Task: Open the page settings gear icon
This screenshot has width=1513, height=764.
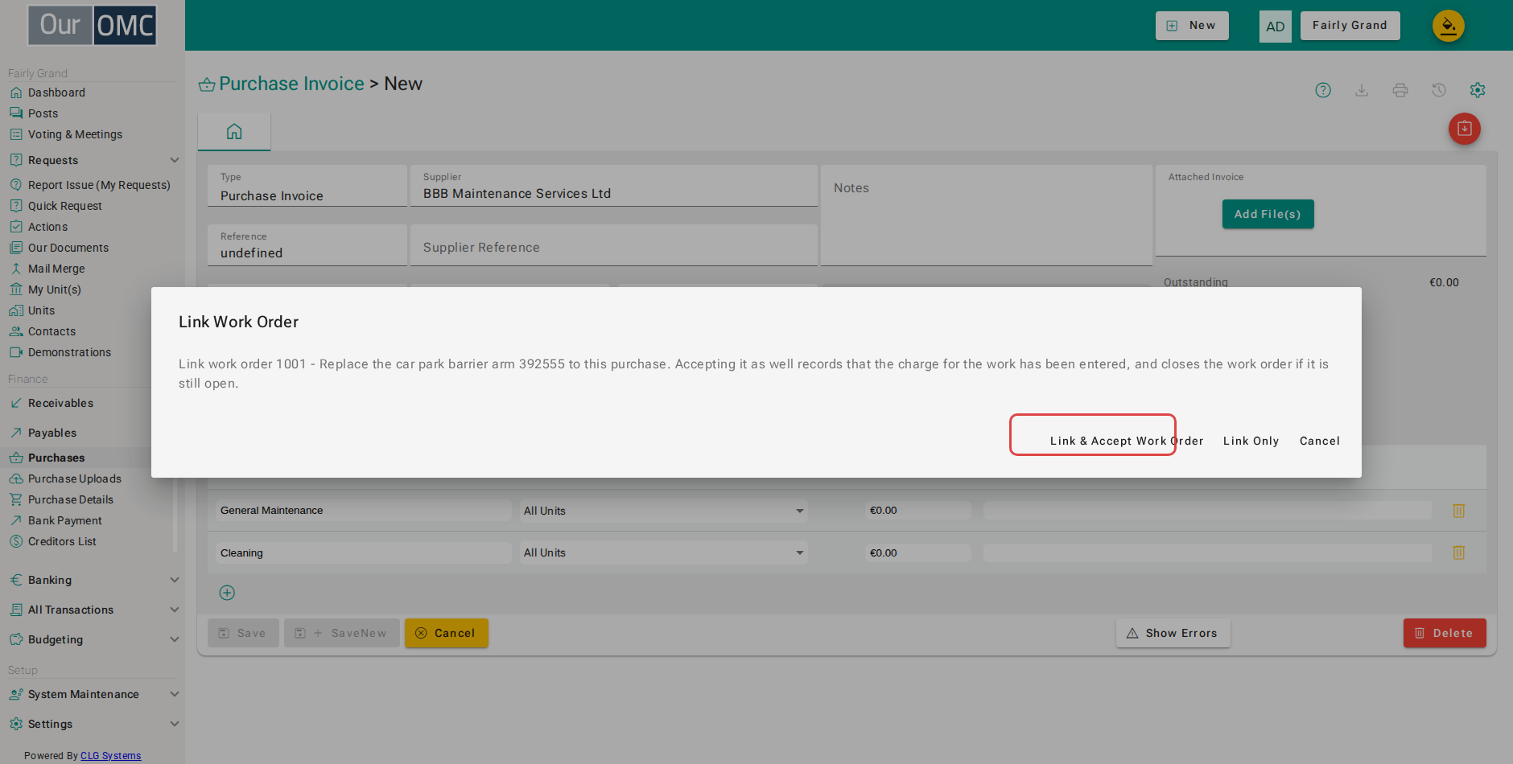Action: (1478, 90)
